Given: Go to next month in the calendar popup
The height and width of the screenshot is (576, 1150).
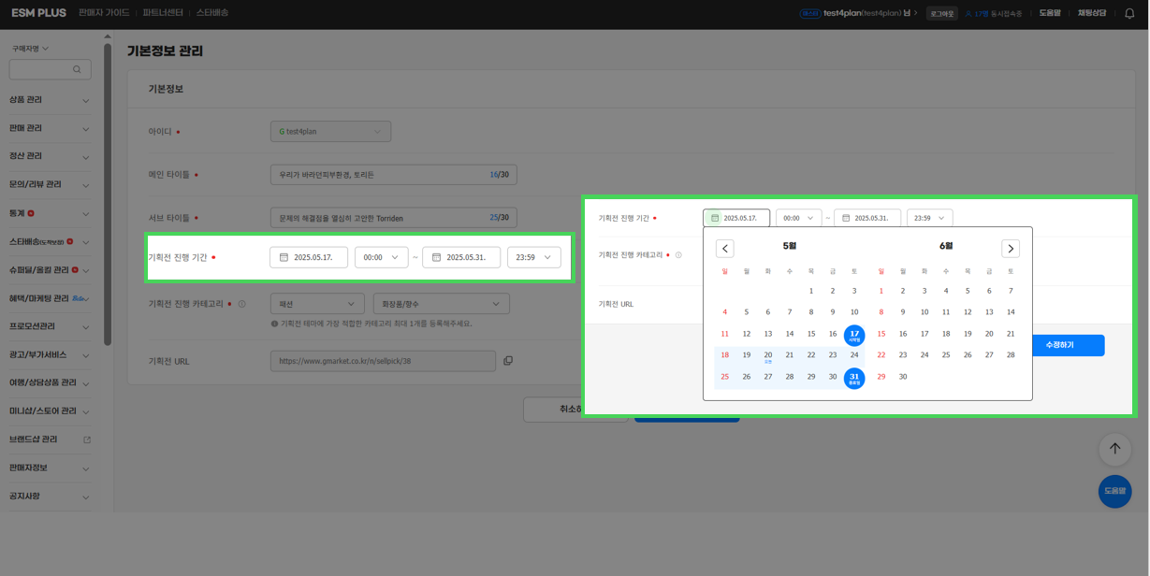Looking at the screenshot, I should pyautogui.click(x=1011, y=249).
